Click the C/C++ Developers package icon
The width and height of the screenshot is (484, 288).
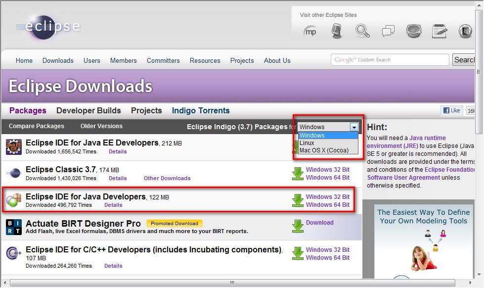coord(13,253)
